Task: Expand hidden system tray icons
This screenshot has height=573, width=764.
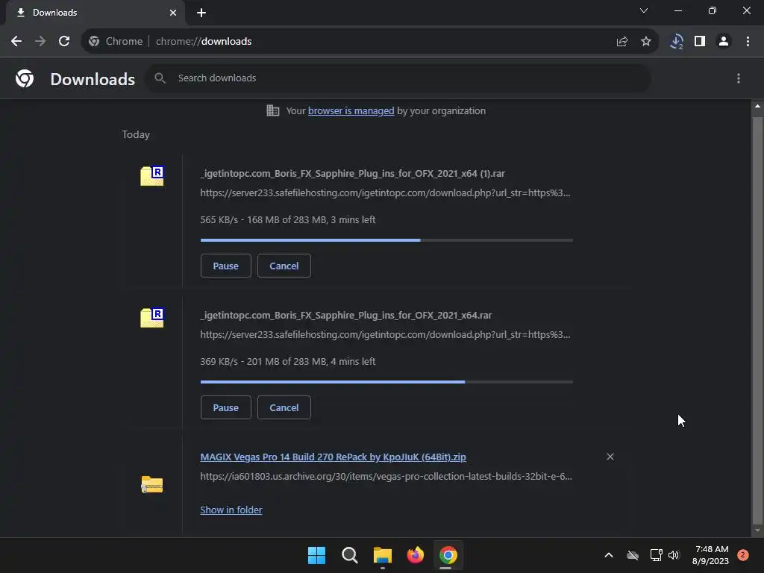Action: click(609, 555)
